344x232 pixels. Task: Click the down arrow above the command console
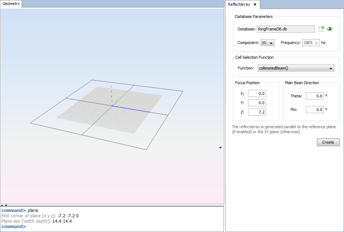click(x=6, y=205)
